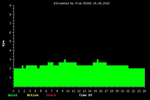The image size is (150, 100).
Task: Click the red Storm legend label
Action: pos(51,95)
